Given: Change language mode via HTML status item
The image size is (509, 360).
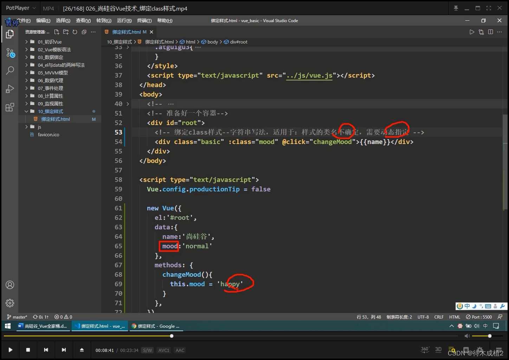Looking at the screenshot, I should pyautogui.click(x=455, y=317).
